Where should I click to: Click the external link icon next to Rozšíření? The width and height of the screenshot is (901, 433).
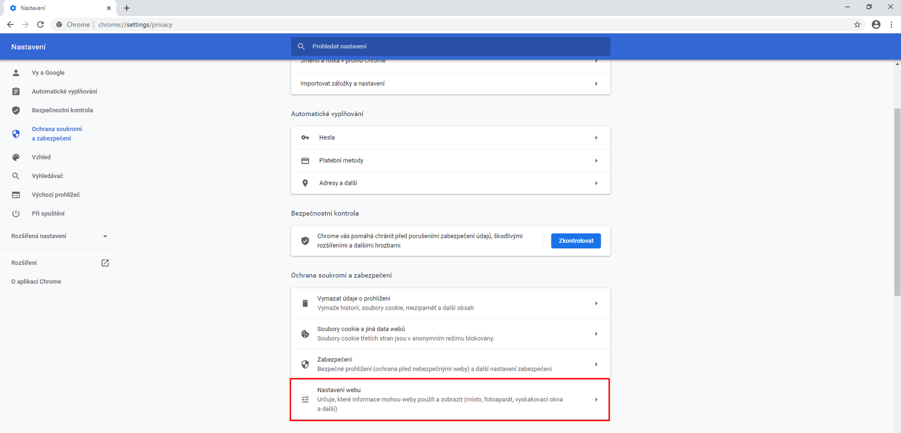point(105,263)
